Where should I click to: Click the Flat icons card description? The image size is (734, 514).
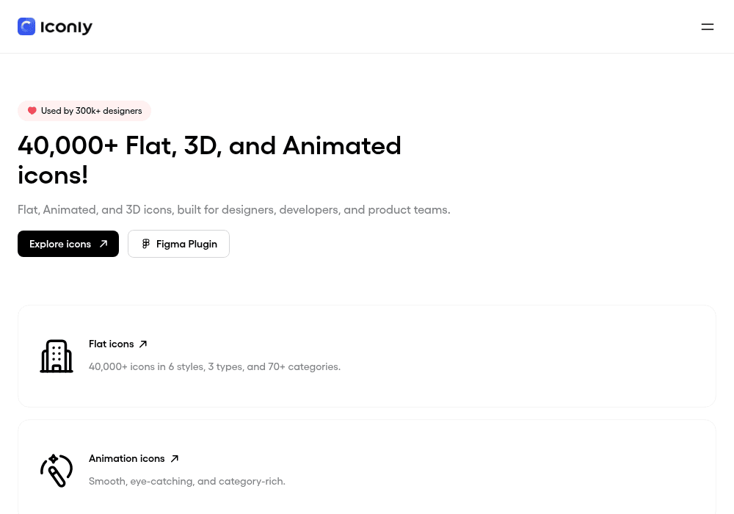click(x=215, y=366)
